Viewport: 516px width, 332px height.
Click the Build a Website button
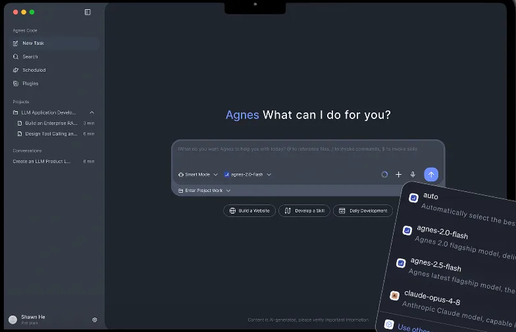point(249,210)
